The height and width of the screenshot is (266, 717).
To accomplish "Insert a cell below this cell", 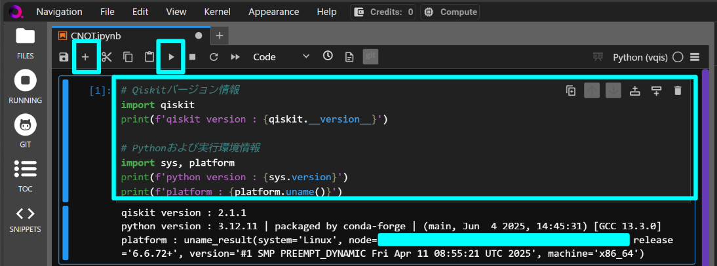I will point(656,91).
